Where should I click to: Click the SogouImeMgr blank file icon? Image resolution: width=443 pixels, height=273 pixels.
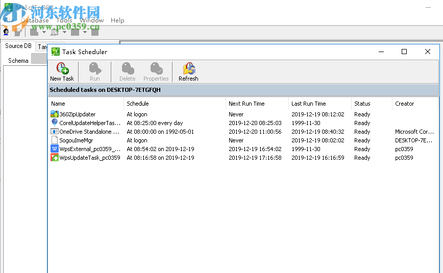[55, 140]
